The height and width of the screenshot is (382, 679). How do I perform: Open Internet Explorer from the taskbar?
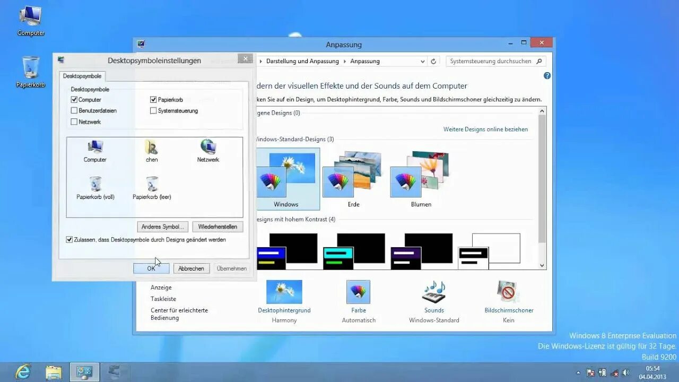point(23,372)
